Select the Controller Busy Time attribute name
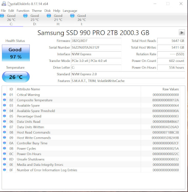 [x=32, y=143]
